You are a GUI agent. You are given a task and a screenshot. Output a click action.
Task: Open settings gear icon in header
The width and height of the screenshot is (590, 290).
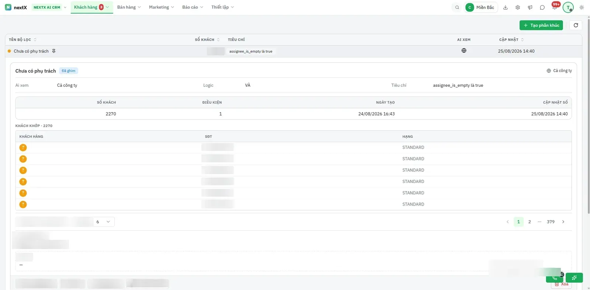[x=518, y=7]
